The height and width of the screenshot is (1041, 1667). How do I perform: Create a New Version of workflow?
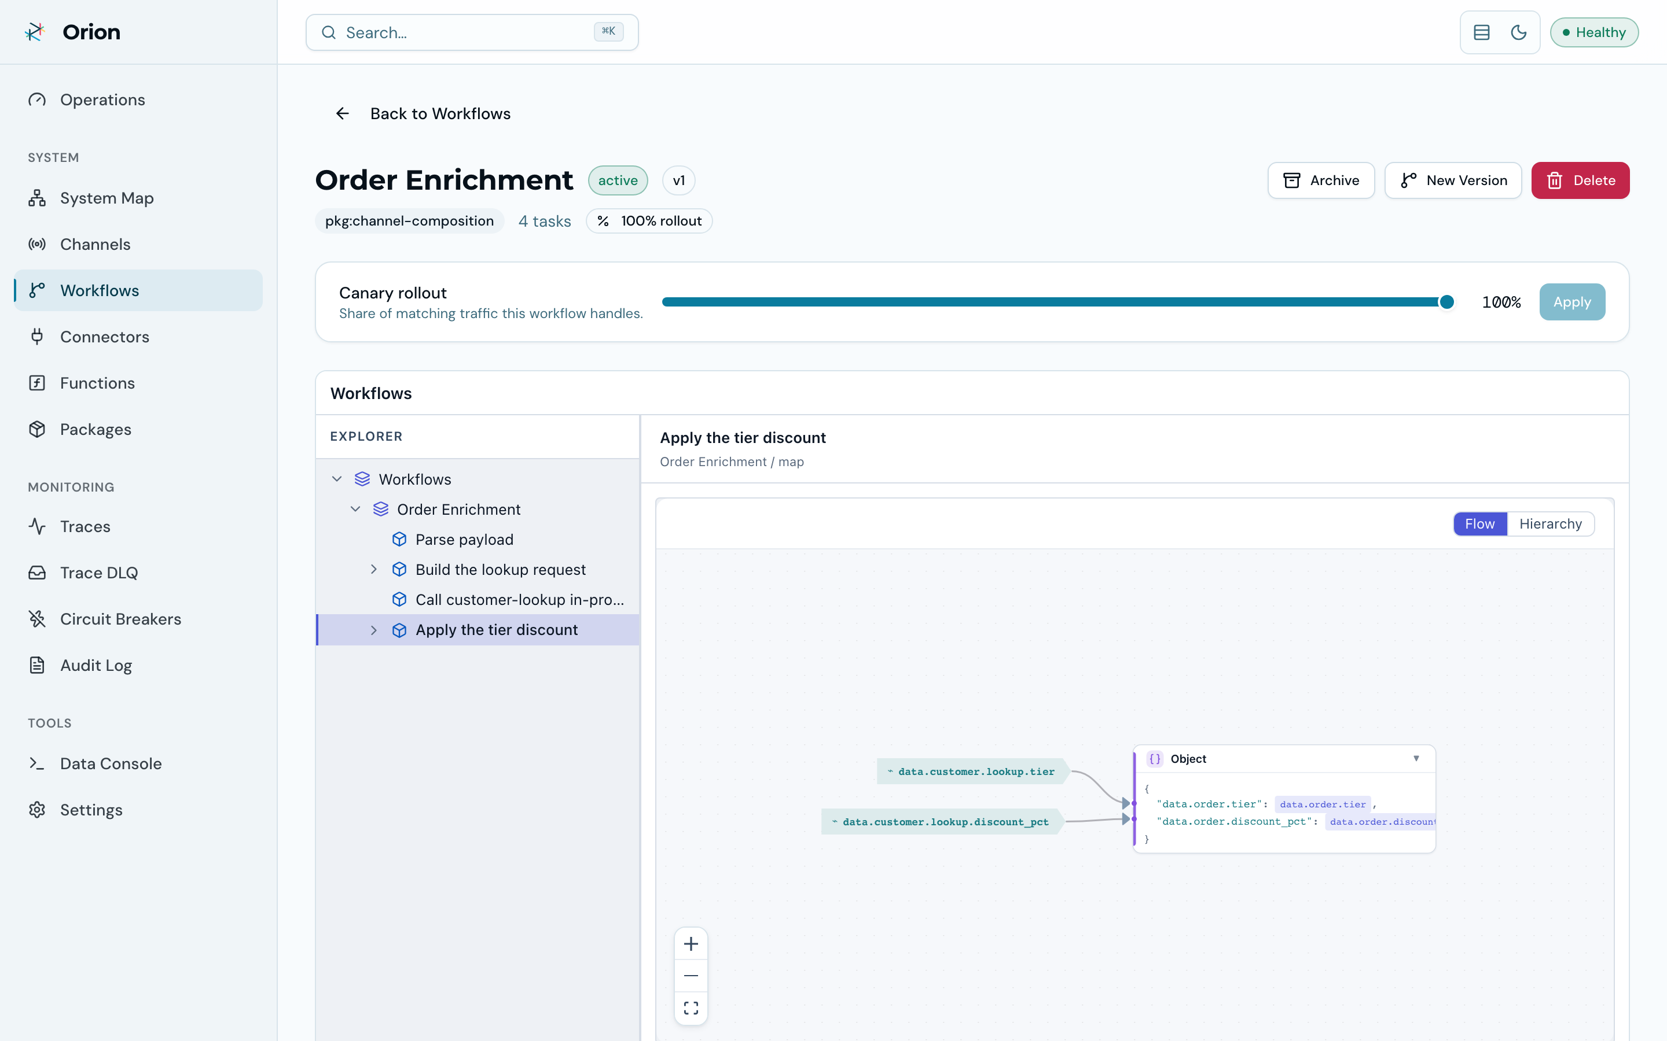pyautogui.click(x=1453, y=180)
